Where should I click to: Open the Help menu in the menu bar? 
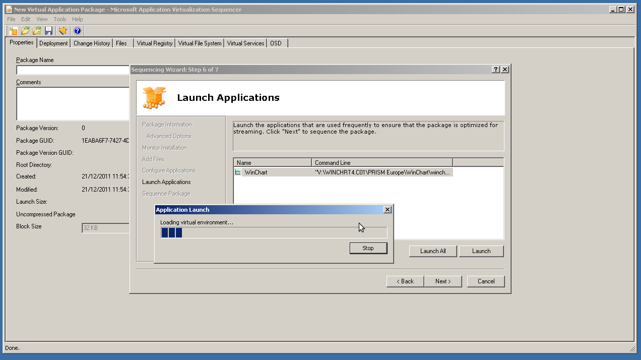coord(77,19)
